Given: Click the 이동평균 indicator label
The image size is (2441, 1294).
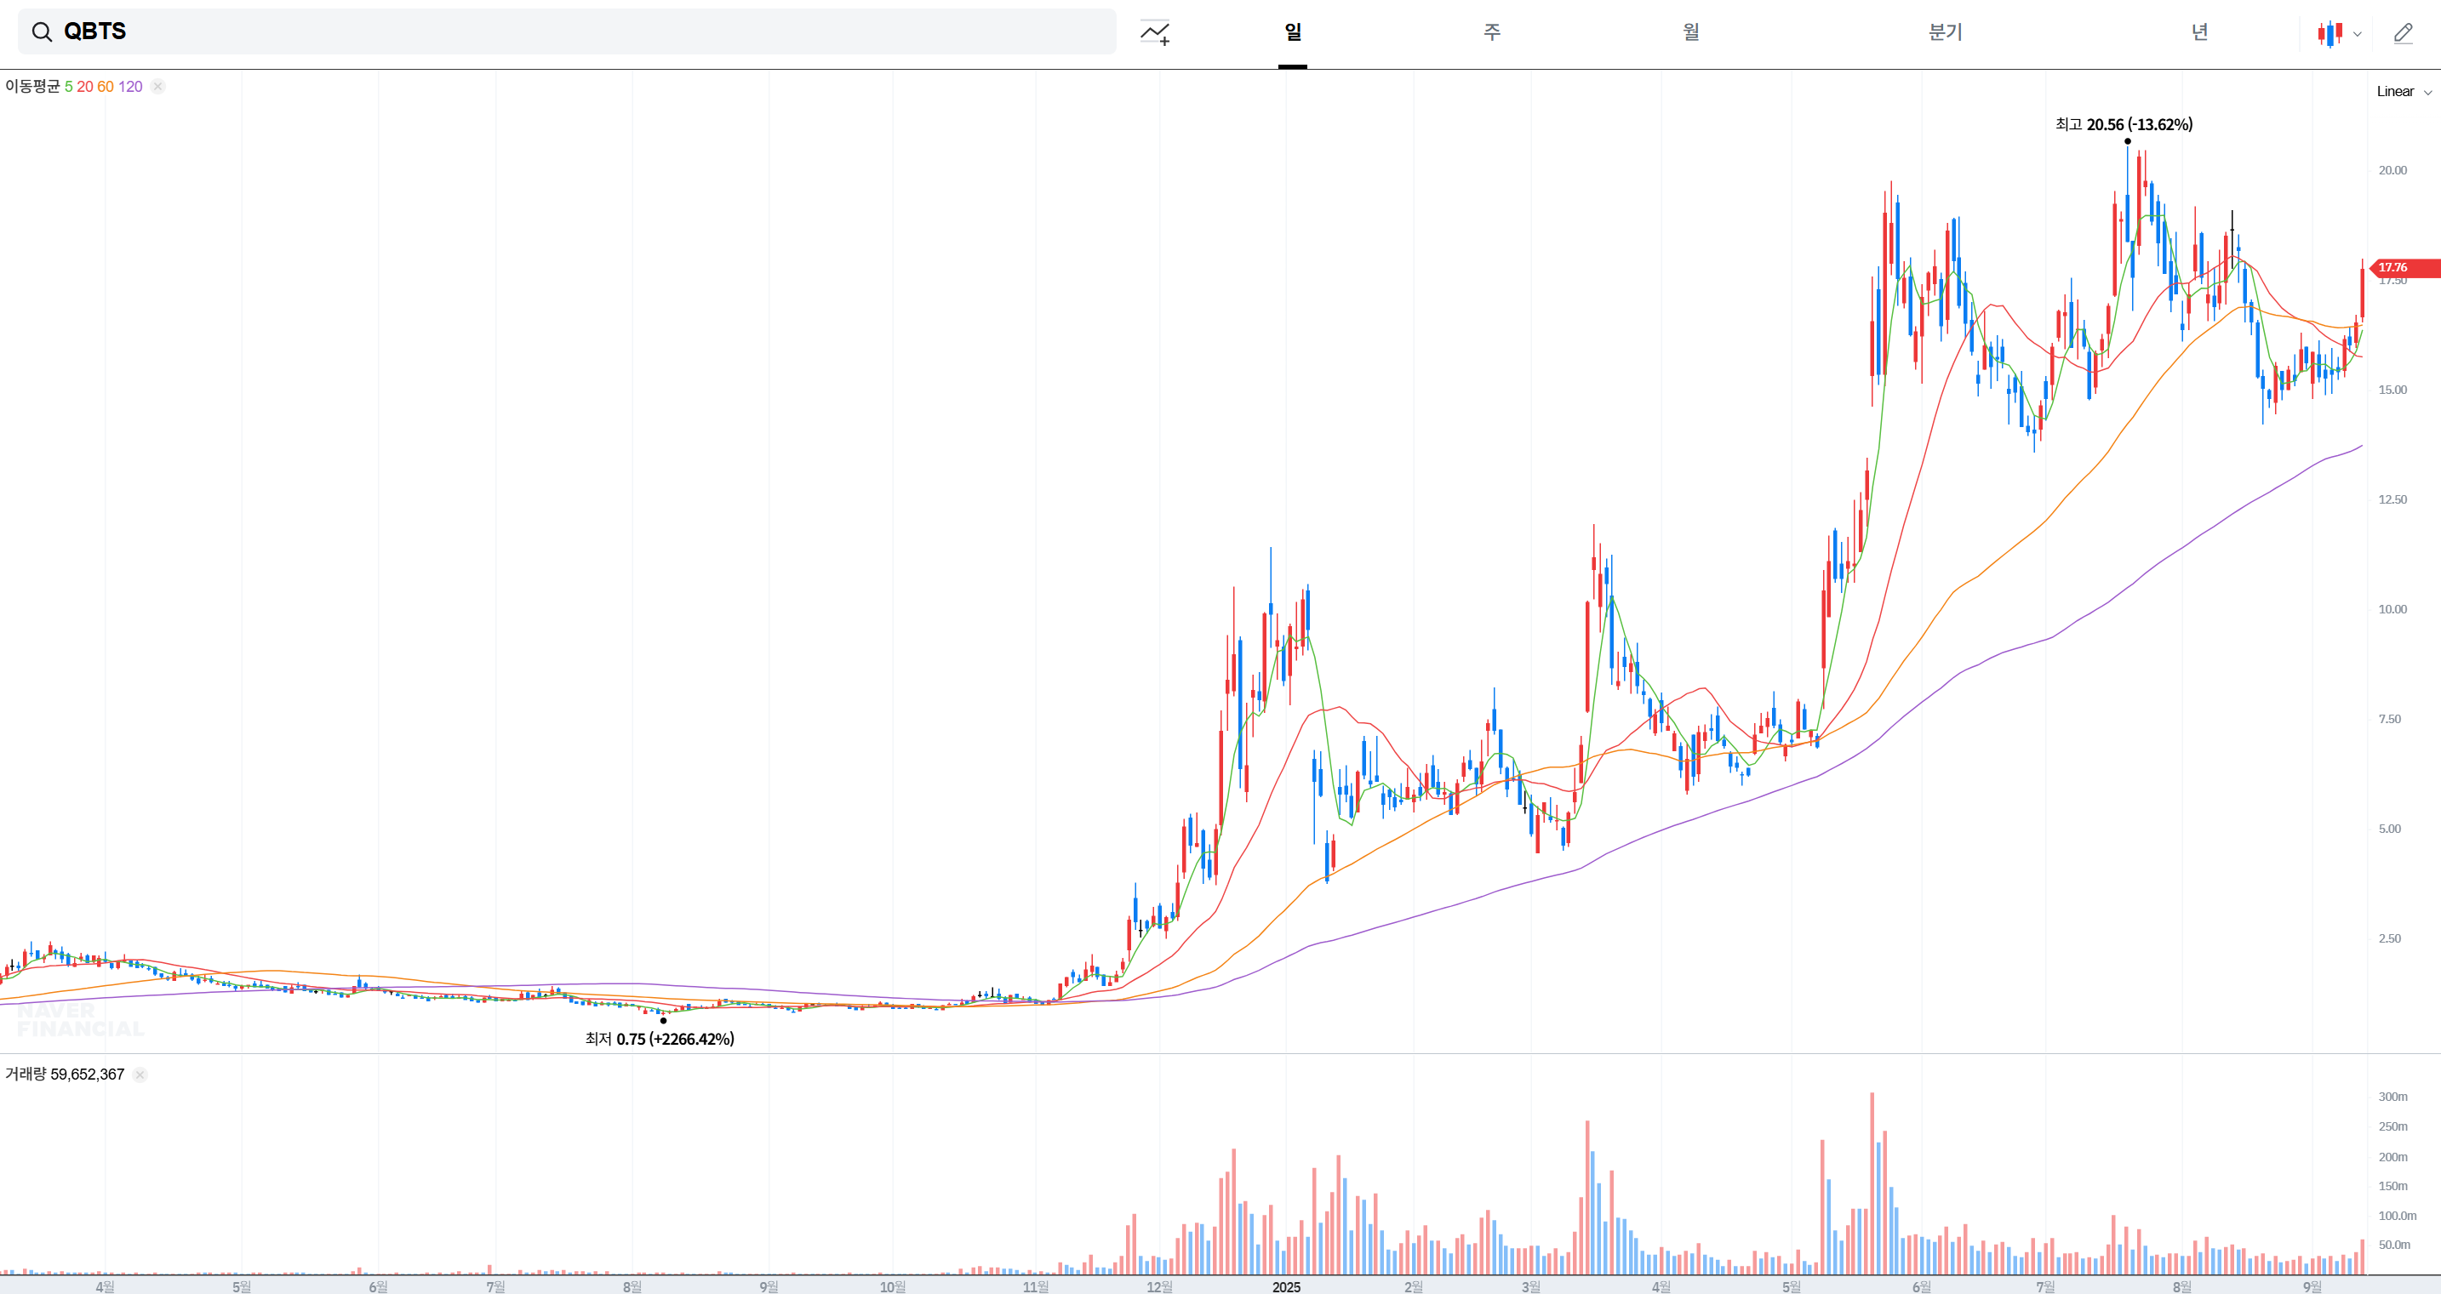Looking at the screenshot, I should click(32, 86).
